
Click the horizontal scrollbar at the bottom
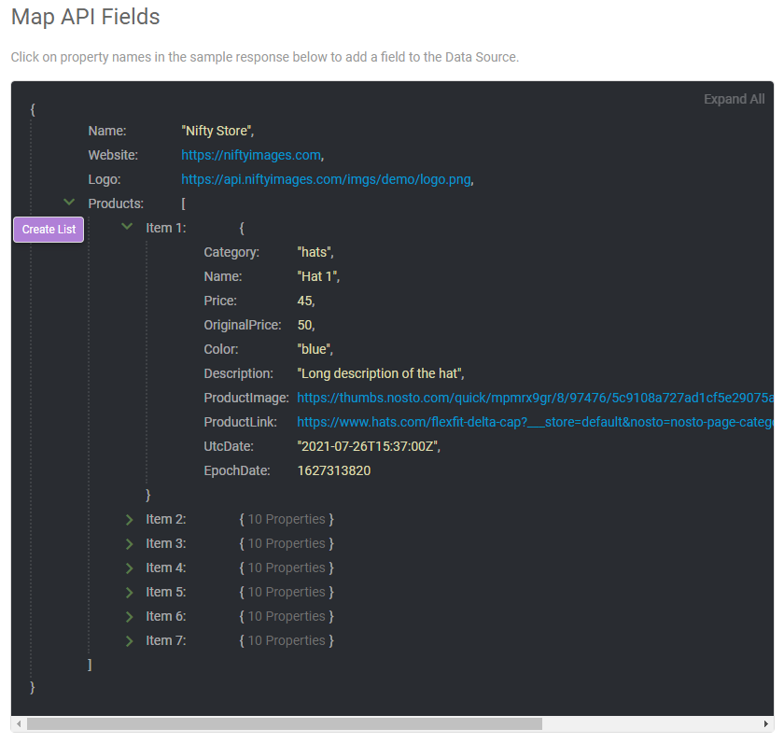click(280, 723)
